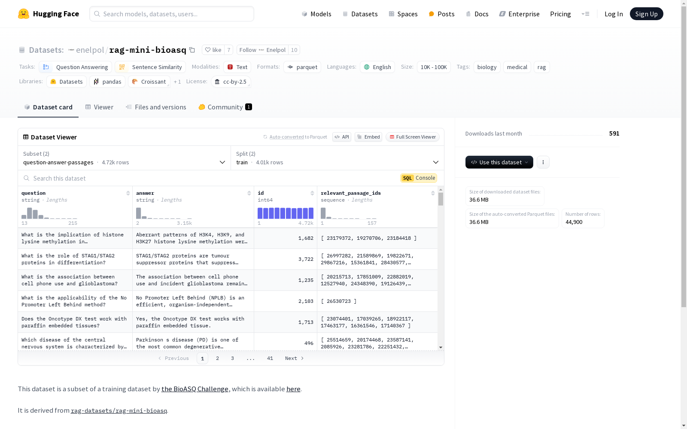Image resolution: width=687 pixels, height=429 pixels.
Task: Expand additional libraries +1 indicator
Action: point(177,82)
